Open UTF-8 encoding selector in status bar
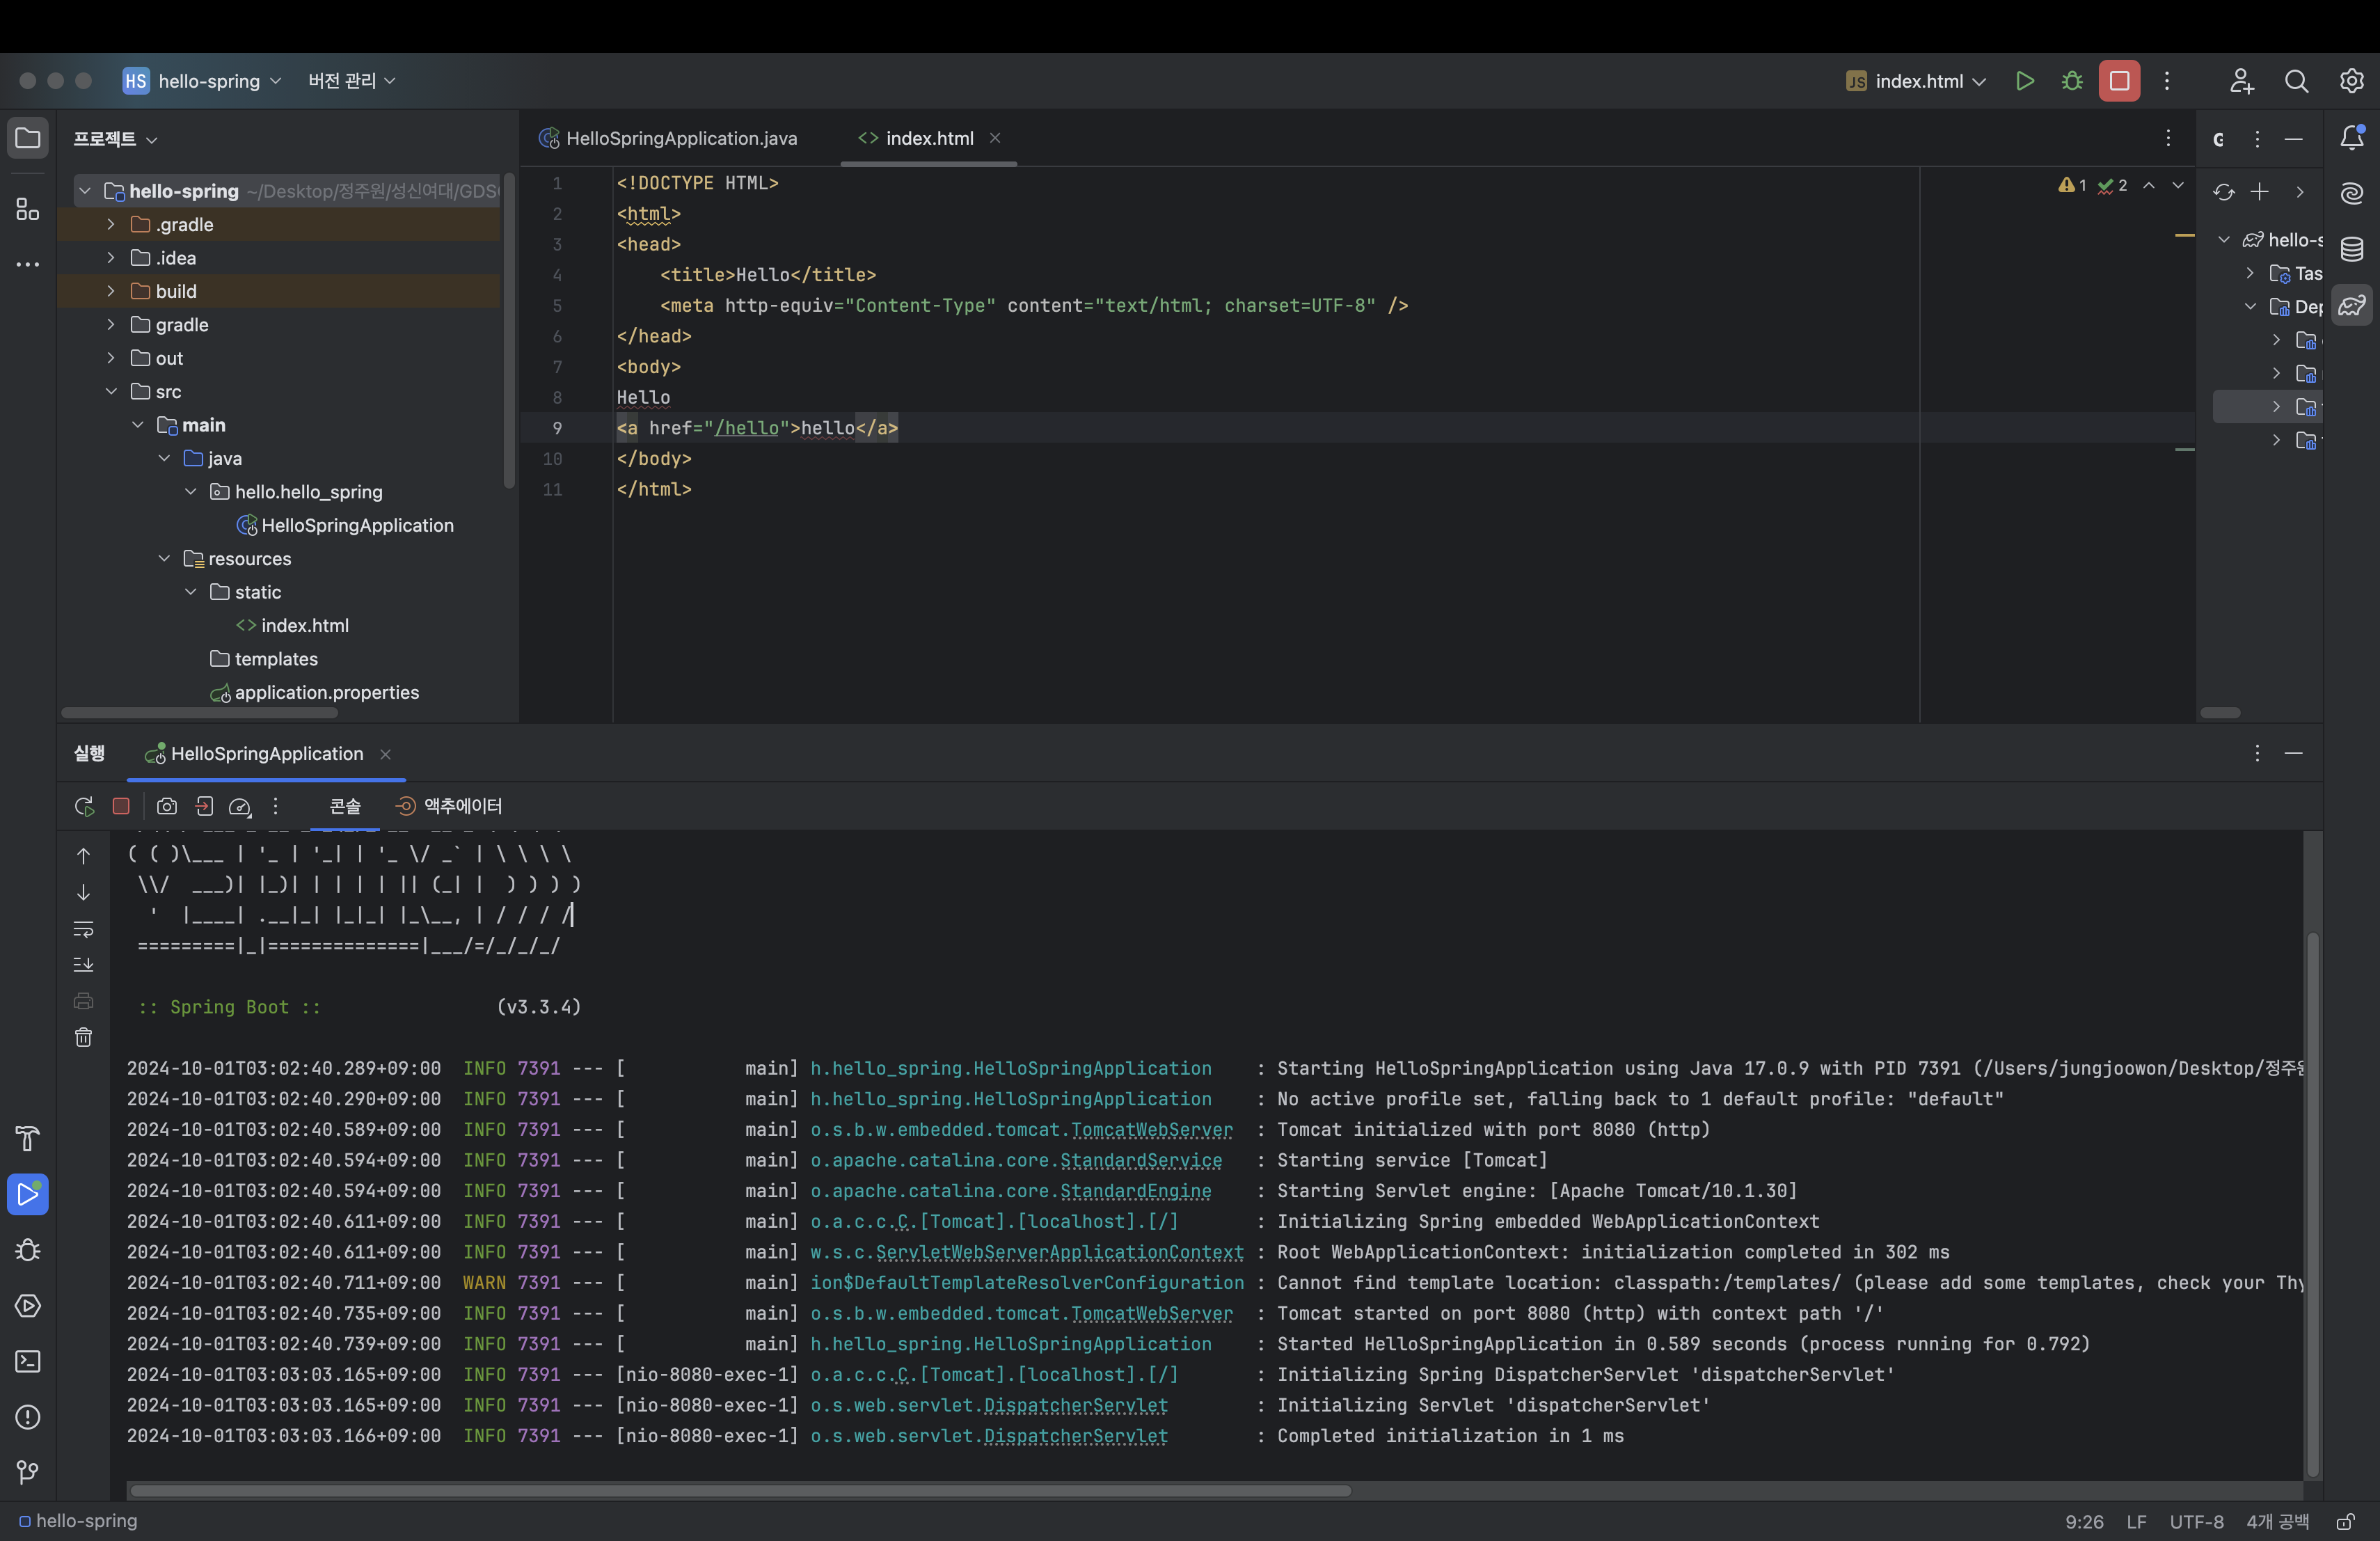Viewport: 2380px width, 1541px height. [x=2196, y=1522]
